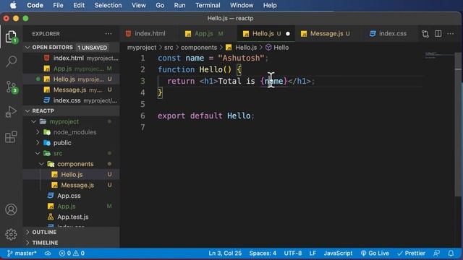463x260 pixels.
Task: Click the src breadcrumb segment
Action: tap(169, 48)
